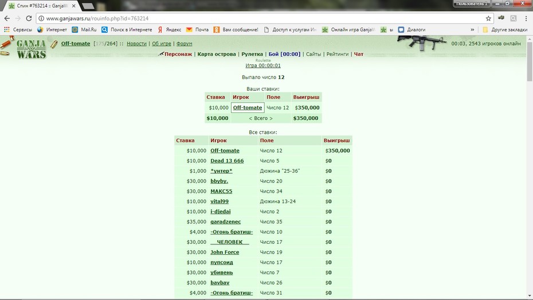Bookmark this page with the star icon
The height and width of the screenshot is (300, 533).
(x=488, y=18)
